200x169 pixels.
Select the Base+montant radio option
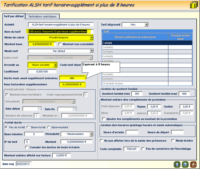click(49, 127)
